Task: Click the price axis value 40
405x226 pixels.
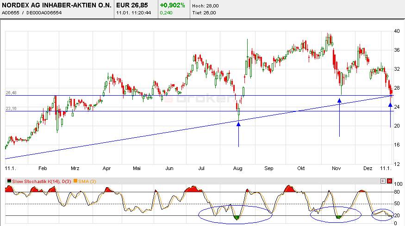Action: [x=397, y=31]
